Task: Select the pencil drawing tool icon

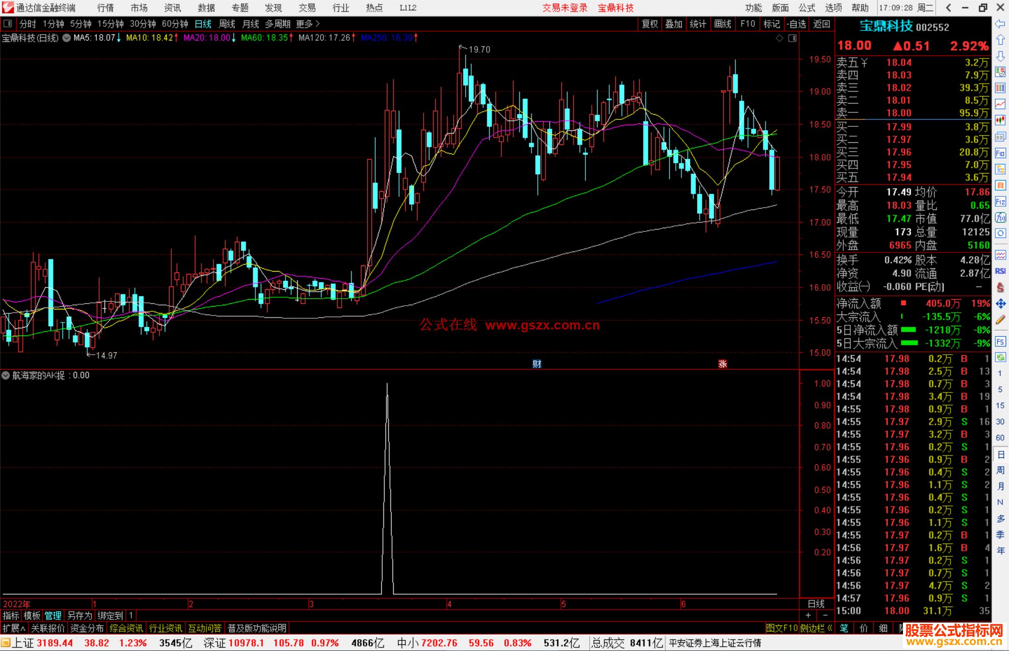Action: pyautogui.click(x=1000, y=320)
